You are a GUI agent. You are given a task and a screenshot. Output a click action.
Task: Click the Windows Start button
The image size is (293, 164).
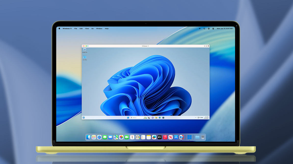click(x=128, y=118)
